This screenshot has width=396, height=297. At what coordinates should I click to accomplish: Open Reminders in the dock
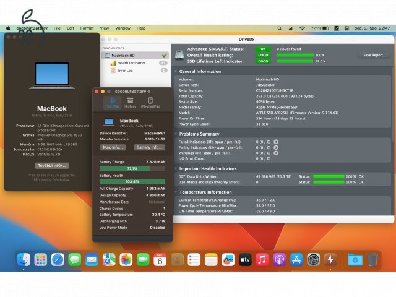pos(194,260)
